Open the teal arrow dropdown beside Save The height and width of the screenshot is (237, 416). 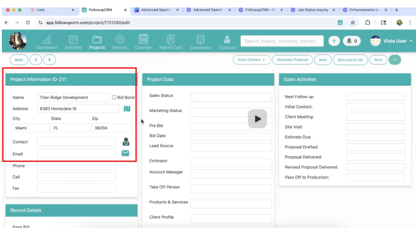[x=395, y=60]
